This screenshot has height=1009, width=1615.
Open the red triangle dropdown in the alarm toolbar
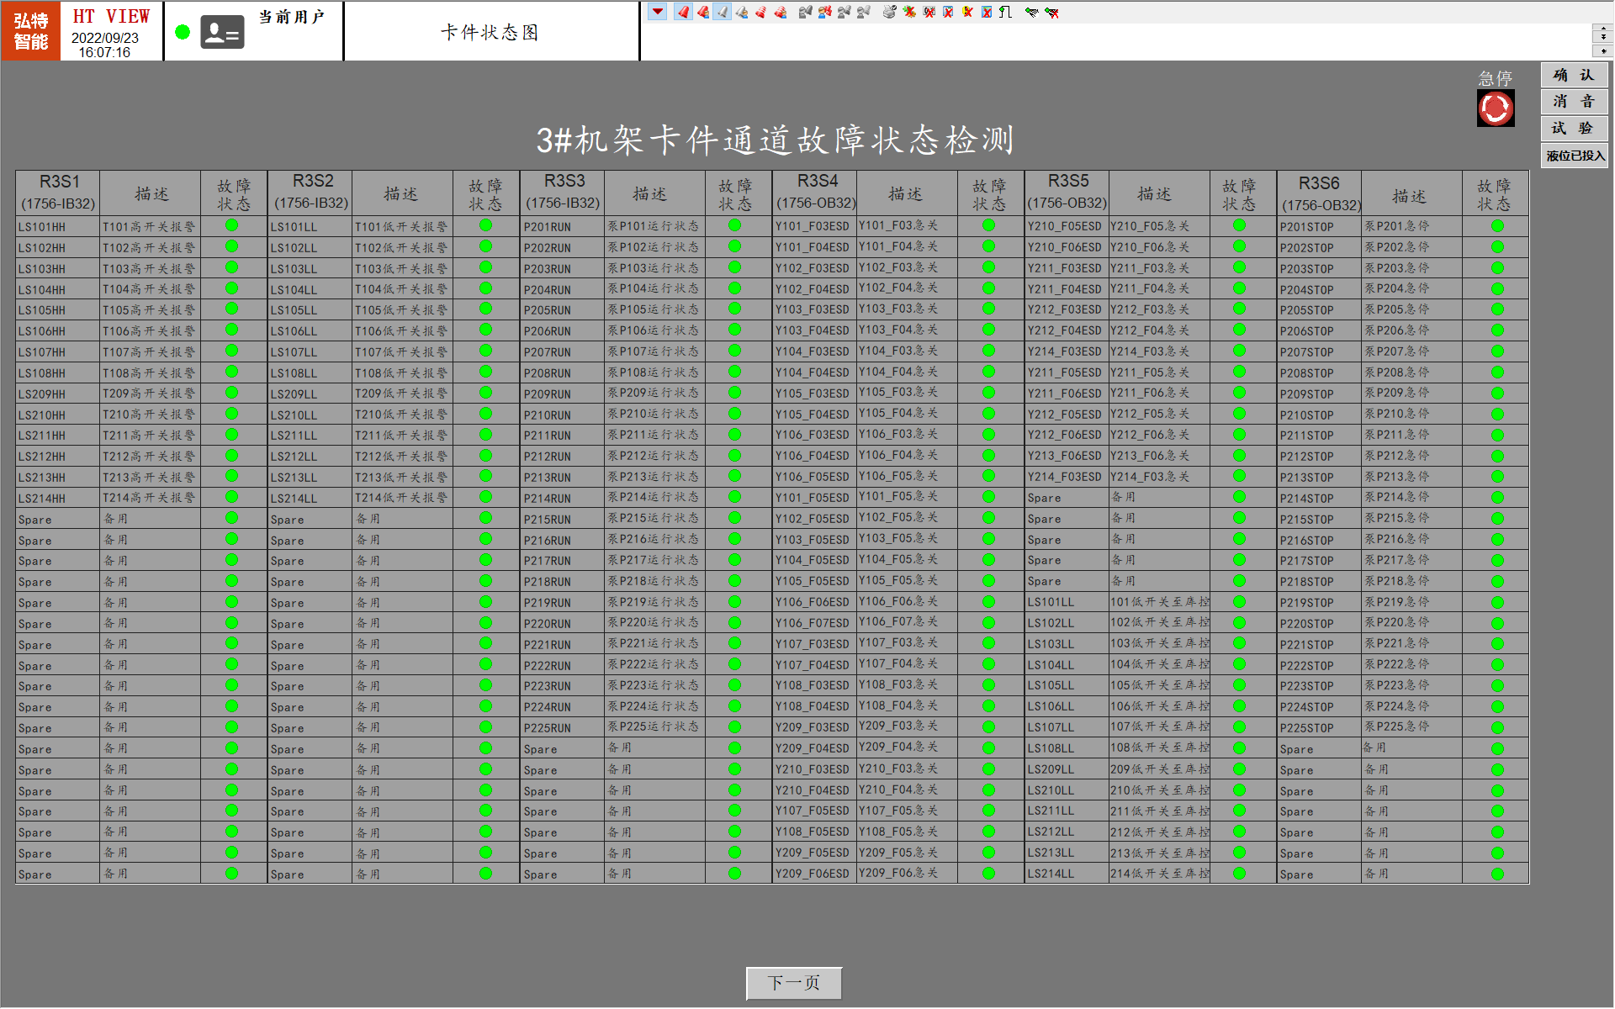point(657,12)
